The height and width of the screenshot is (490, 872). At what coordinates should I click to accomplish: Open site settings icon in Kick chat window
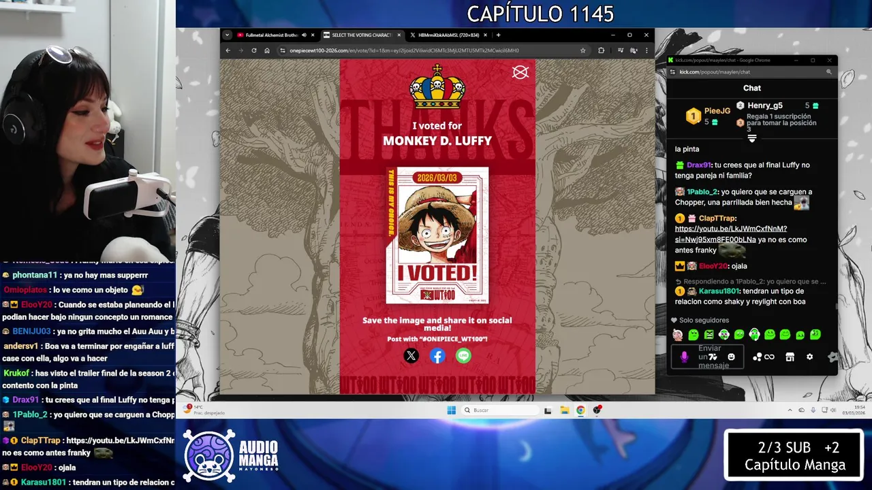click(x=673, y=71)
